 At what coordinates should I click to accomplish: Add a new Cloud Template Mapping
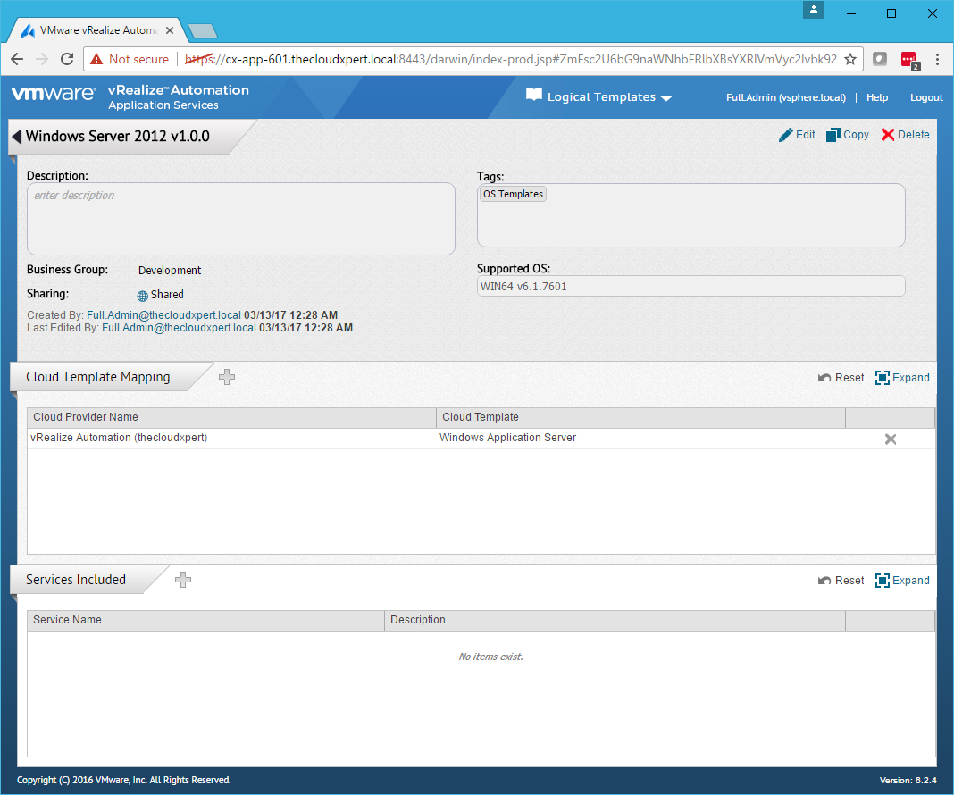(x=227, y=377)
